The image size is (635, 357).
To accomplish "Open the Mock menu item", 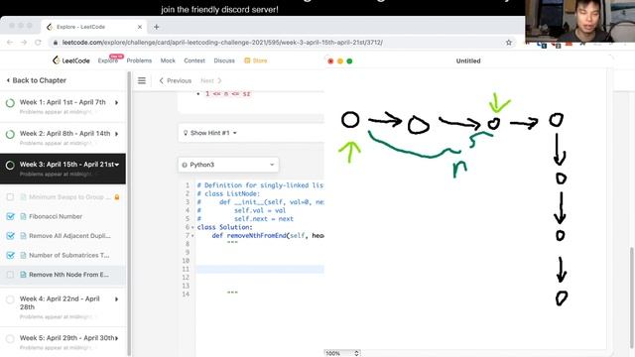I will [168, 60].
